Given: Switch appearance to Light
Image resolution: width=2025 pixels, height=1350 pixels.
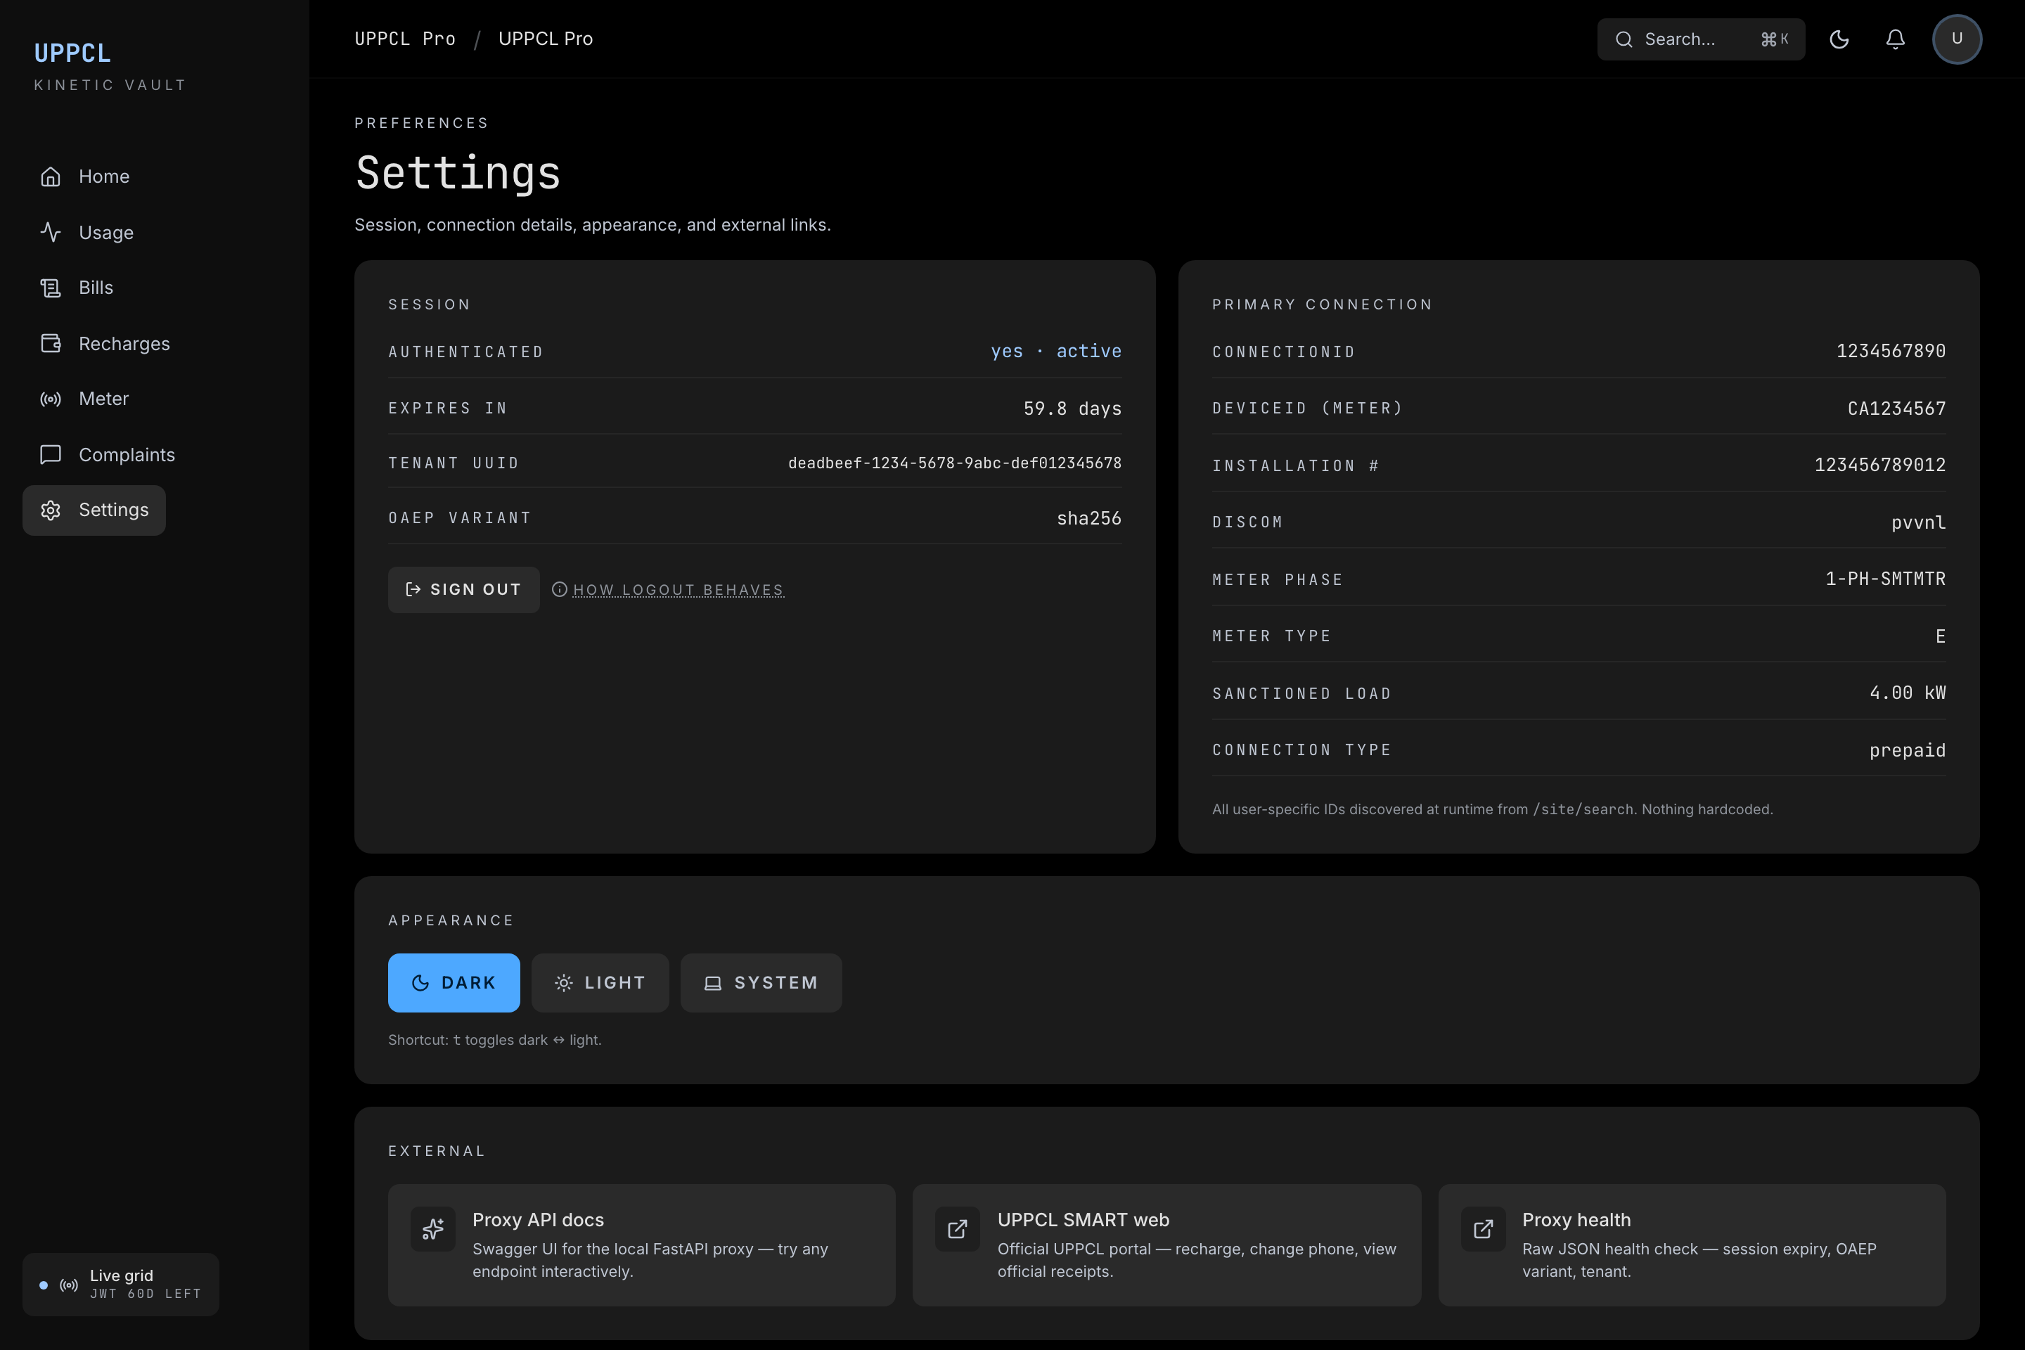Looking at the screenshot, I should [600, 982].
